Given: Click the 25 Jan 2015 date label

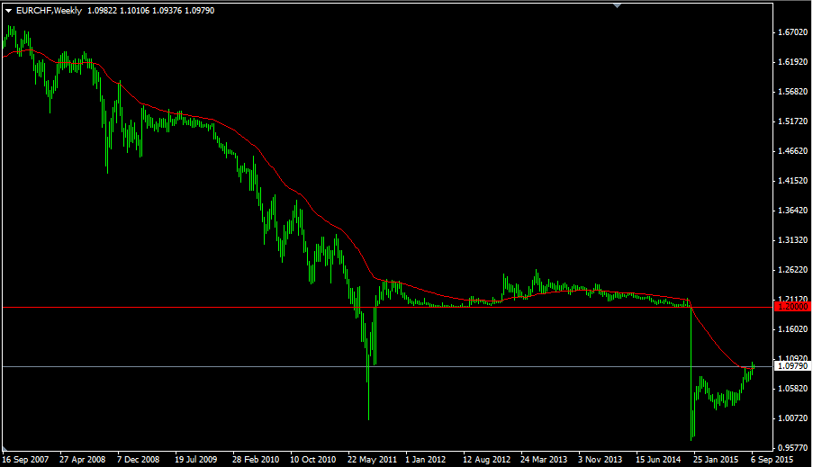Looking at the screenshot, I should 716,459.
